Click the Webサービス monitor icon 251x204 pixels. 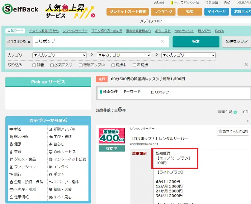coord(51,152)
